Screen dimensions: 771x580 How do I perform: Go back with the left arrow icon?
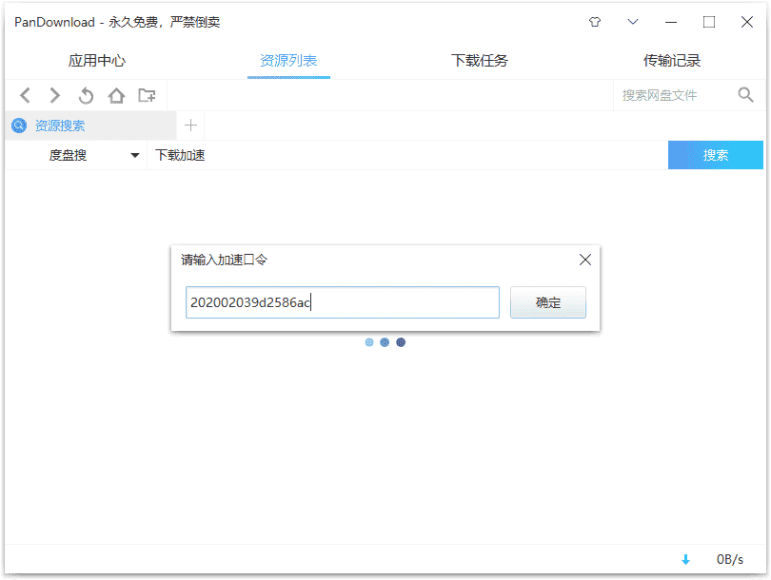point(26,95)
